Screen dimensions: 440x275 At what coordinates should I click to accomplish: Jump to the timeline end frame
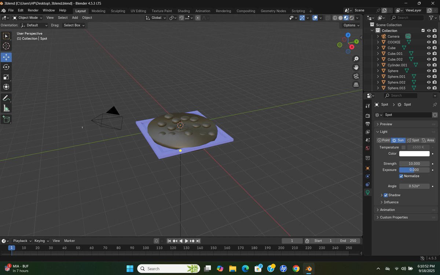click(x=198, y=241)
